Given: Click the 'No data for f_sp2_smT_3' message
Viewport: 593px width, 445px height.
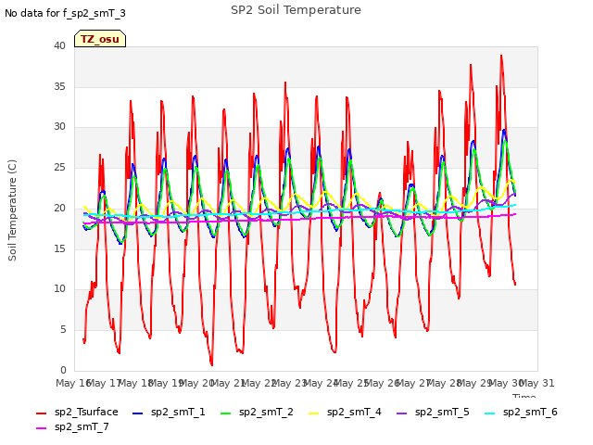Looking at the screenshot, I should (x=65, y=13).
